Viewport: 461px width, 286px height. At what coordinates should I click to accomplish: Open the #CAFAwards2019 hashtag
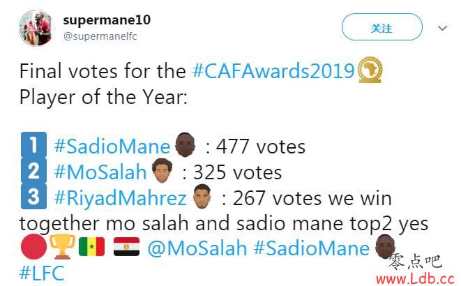pos(273,71)
